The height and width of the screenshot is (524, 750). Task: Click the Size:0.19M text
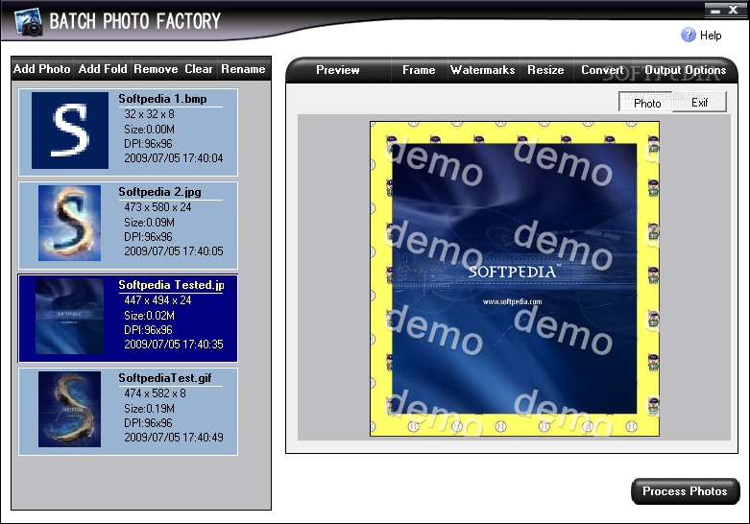149,409
